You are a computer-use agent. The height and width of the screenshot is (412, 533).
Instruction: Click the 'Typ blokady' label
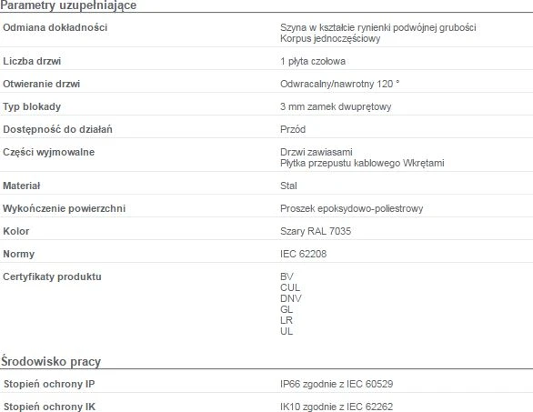[x=32, y=106]
